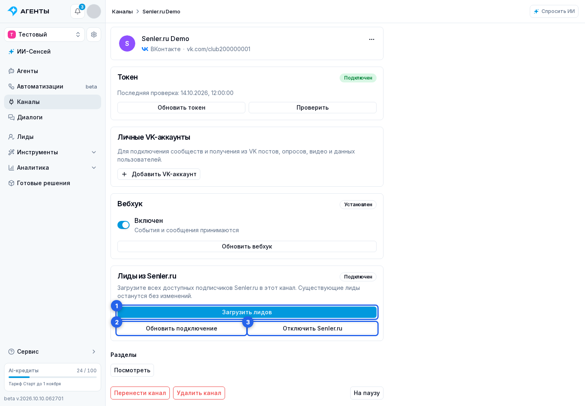
Task: Open the three-dots channel menu
Action: pos(372,39)
